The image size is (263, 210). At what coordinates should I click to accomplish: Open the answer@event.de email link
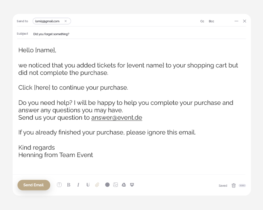tap(117, 118)
